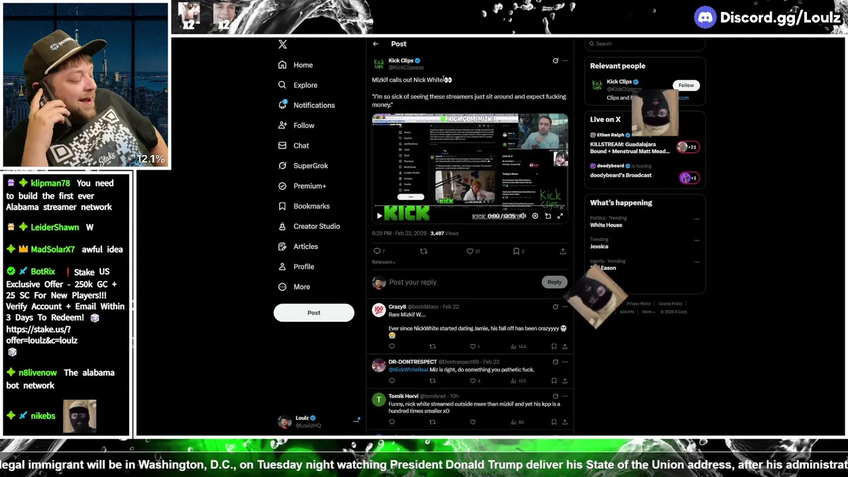Reply to DR-DONTRESPECT's comment
The image size is (848, 477).
coord(392,381)
